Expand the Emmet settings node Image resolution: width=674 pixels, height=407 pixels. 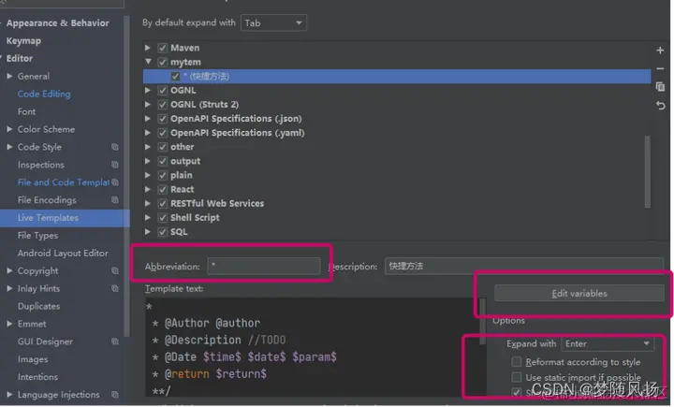point(9,324)
